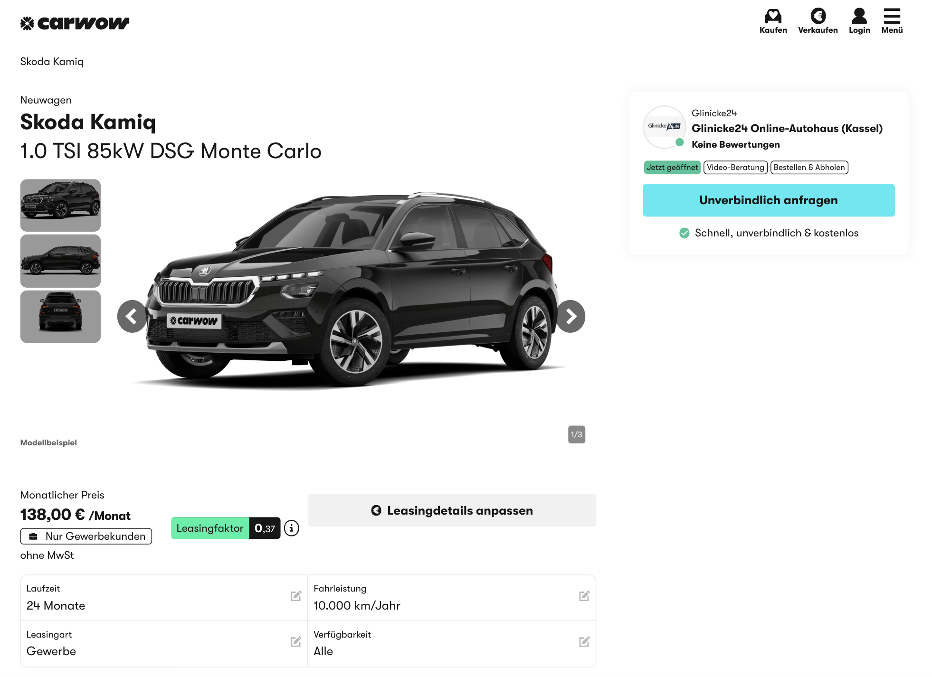Screen dimensions: 932x677
Task: Select the side-view car thumbnail
Action: pyautogui.click(x=60, y=261)
